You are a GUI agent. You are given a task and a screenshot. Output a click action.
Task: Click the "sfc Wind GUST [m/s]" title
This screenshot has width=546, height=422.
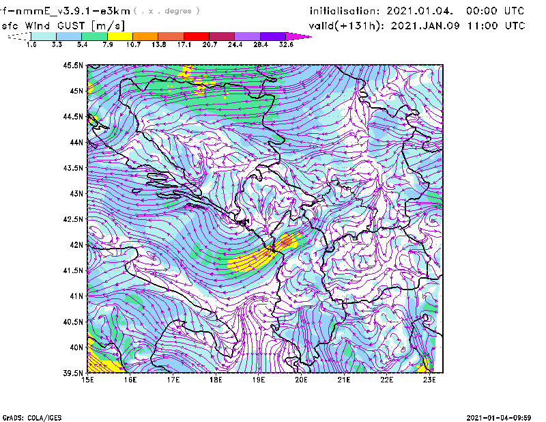tap(63, 26)
